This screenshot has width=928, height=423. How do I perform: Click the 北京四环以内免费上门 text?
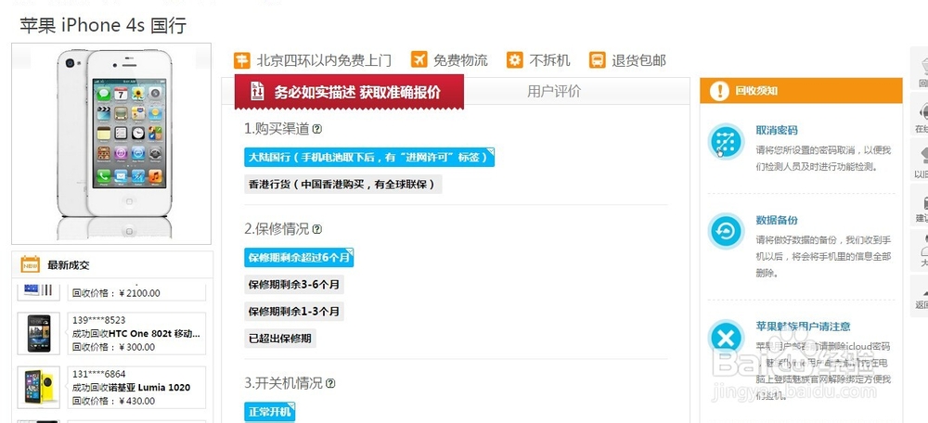(324, 60)
